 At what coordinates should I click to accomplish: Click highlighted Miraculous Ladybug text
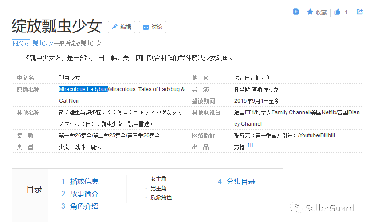pyautogui.click(x=83, y=89)
